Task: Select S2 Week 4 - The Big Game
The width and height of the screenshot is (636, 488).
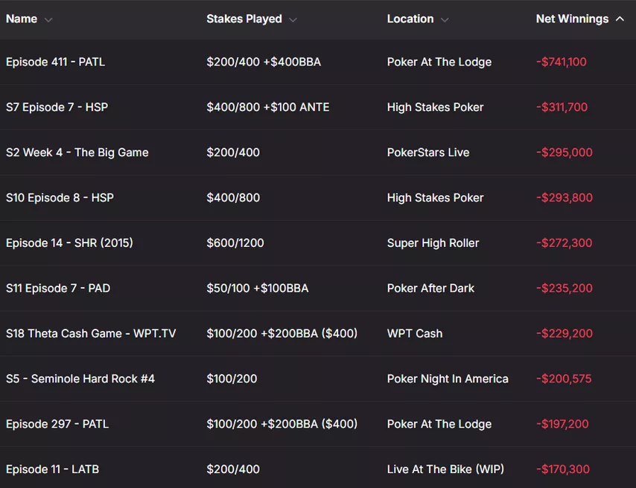Action: coord(318,152)
